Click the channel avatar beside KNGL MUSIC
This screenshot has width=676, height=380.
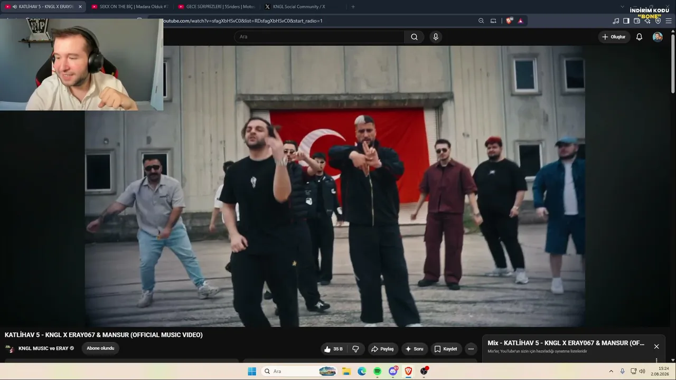10,348
